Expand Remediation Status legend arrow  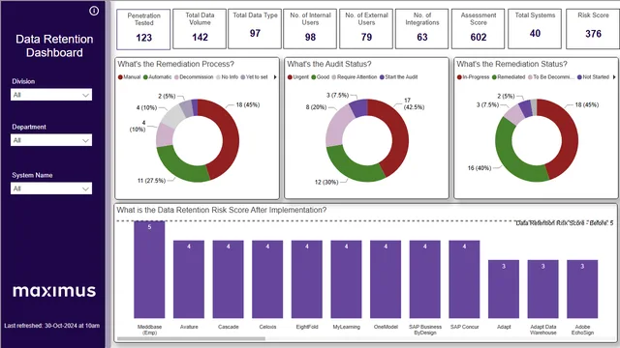click(614, 77)
